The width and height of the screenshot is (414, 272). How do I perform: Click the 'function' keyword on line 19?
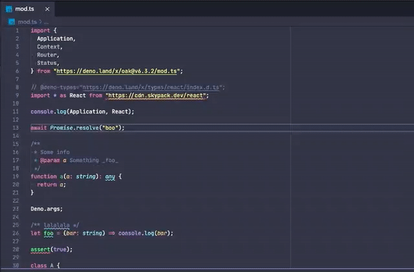43,177
